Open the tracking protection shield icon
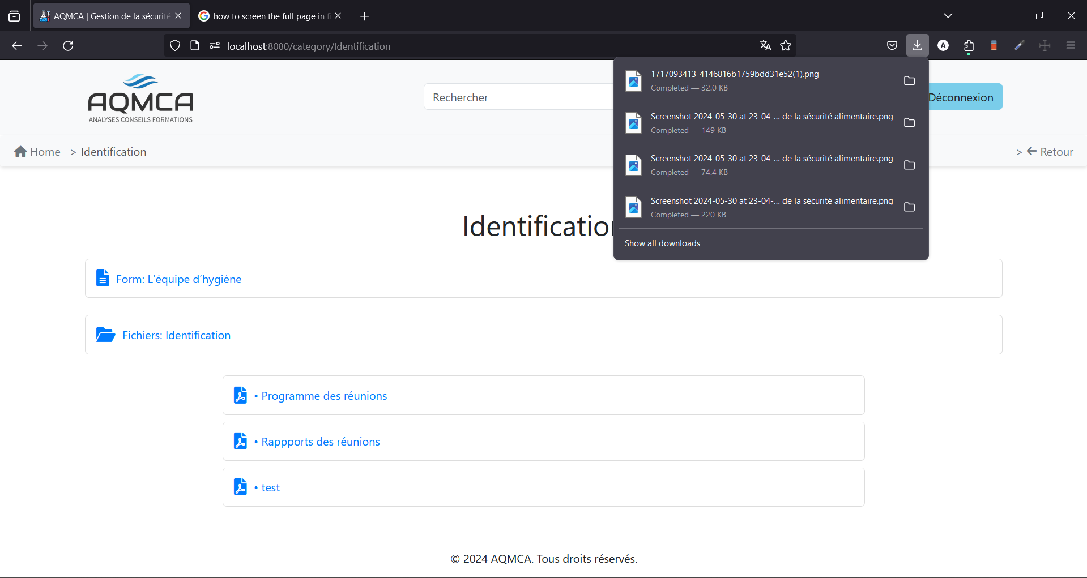This screenshot has height=578, width=1087. 175,46
